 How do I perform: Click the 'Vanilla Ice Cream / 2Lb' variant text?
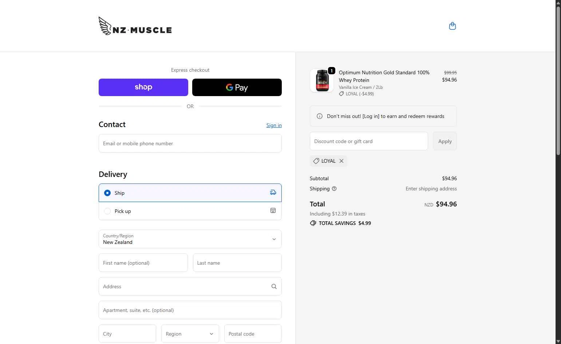pyautogui.click(x=361, y=87)
